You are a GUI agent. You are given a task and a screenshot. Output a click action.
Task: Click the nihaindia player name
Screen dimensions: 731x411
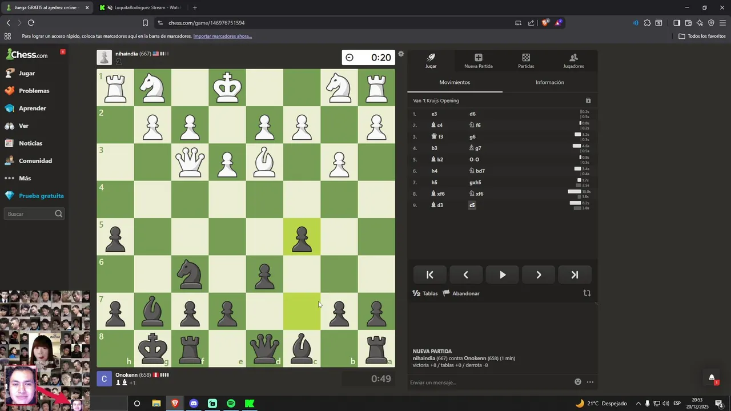(x=126, y=54)
